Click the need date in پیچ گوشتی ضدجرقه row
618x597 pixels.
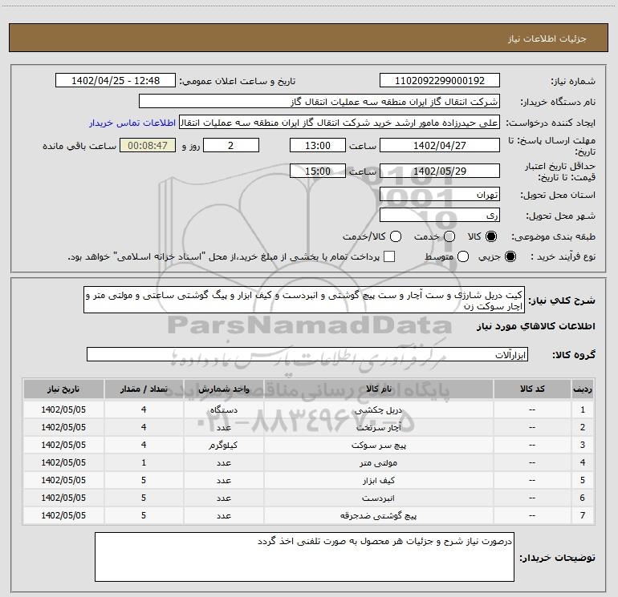63,515
